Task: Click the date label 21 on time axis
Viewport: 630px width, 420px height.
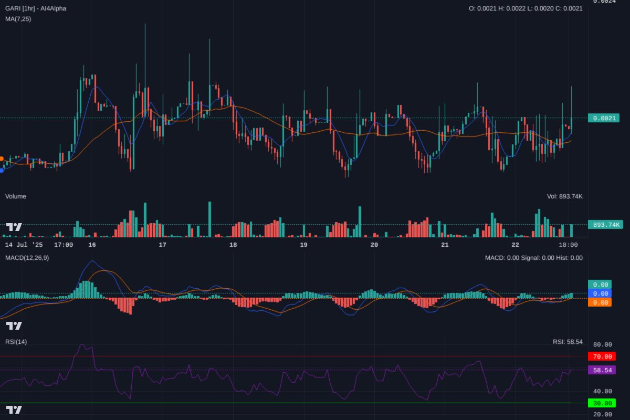Action: 445,245
